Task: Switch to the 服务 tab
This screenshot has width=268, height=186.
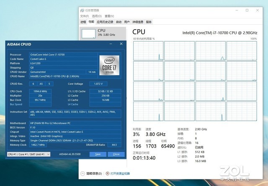Action: click(x=149, y=22)
